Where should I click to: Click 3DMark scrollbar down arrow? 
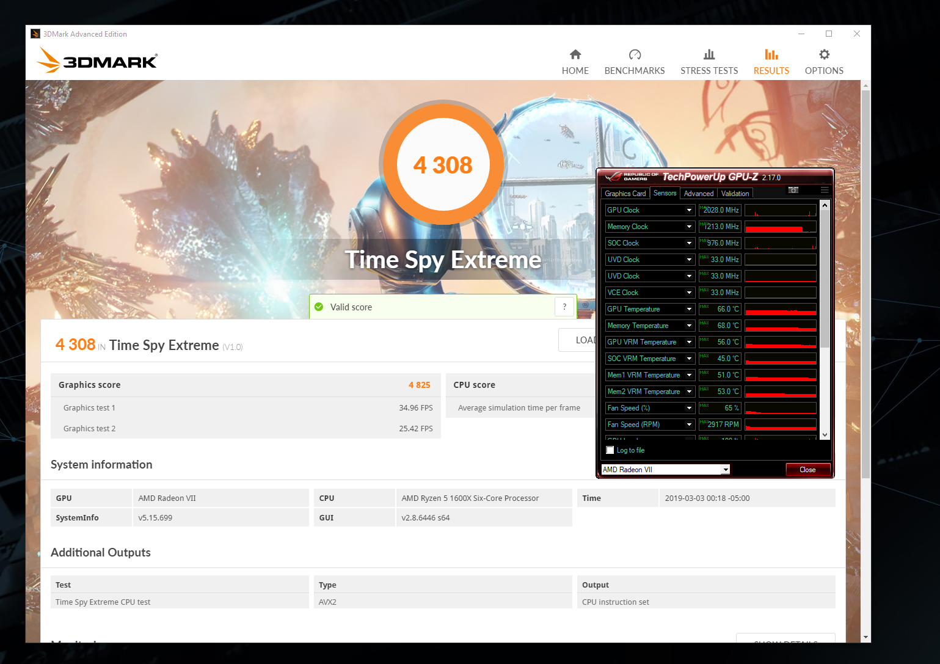pyautogui.click(x=865, y=637)
